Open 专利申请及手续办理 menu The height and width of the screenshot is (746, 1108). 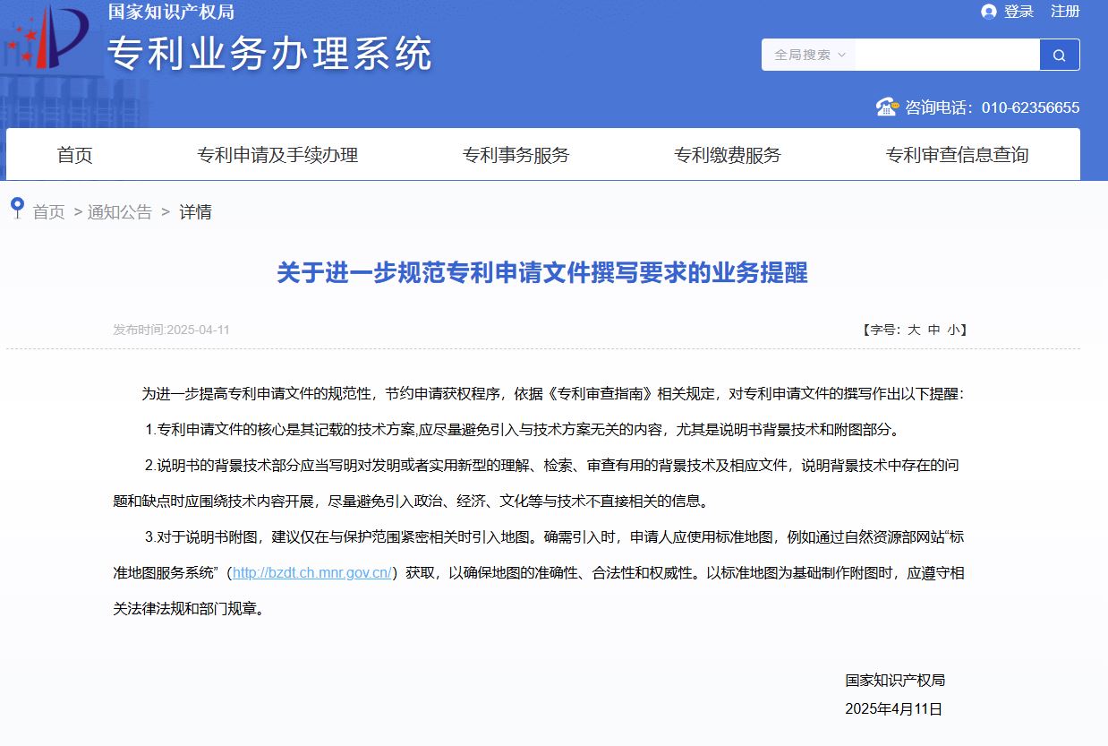(x=277, y=155)
